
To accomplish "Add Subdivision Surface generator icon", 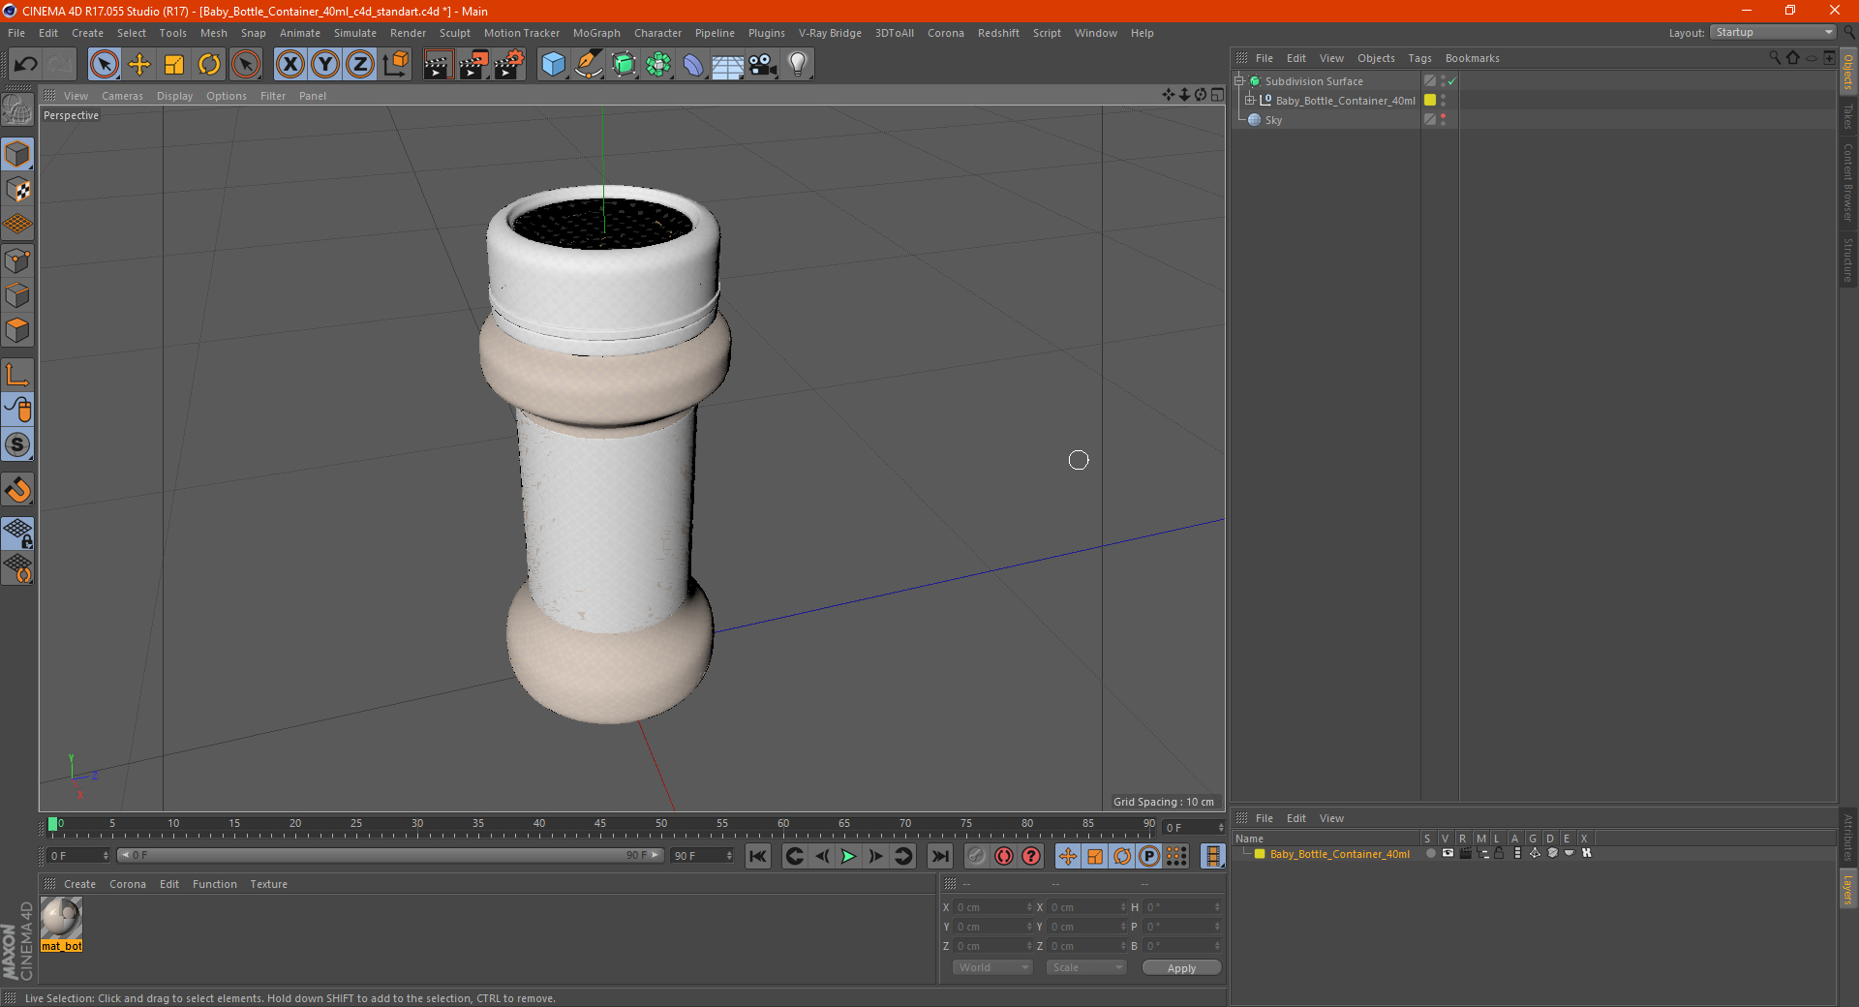I will (624, 65).
